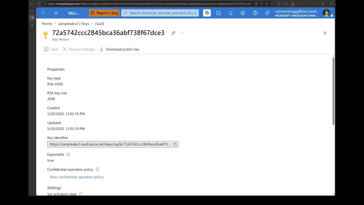This screenshot has width=364, height=205.
Task: Open the notifications bell
Action: 231,13
